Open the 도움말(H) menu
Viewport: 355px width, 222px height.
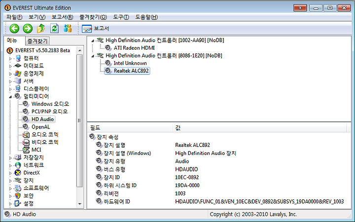click(146, 17)
